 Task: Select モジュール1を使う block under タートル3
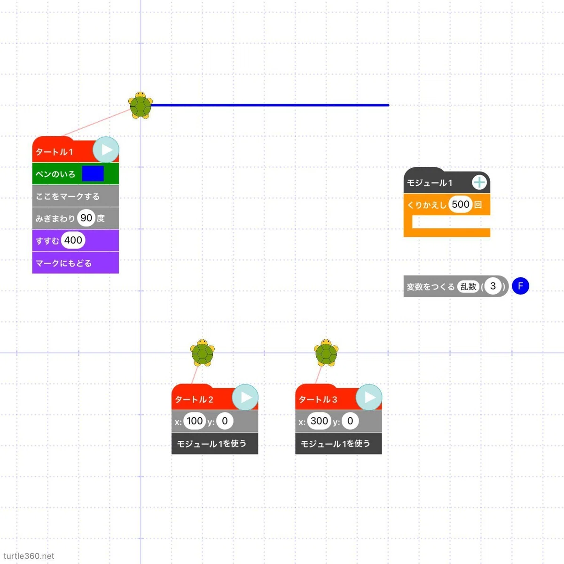338,443
